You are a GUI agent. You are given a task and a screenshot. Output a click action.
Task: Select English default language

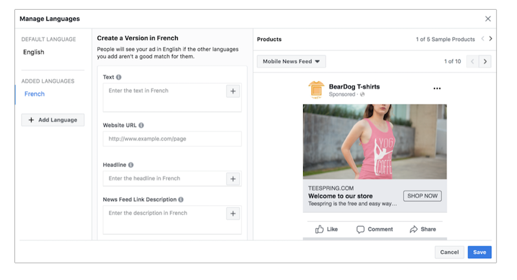click(34, 52)
